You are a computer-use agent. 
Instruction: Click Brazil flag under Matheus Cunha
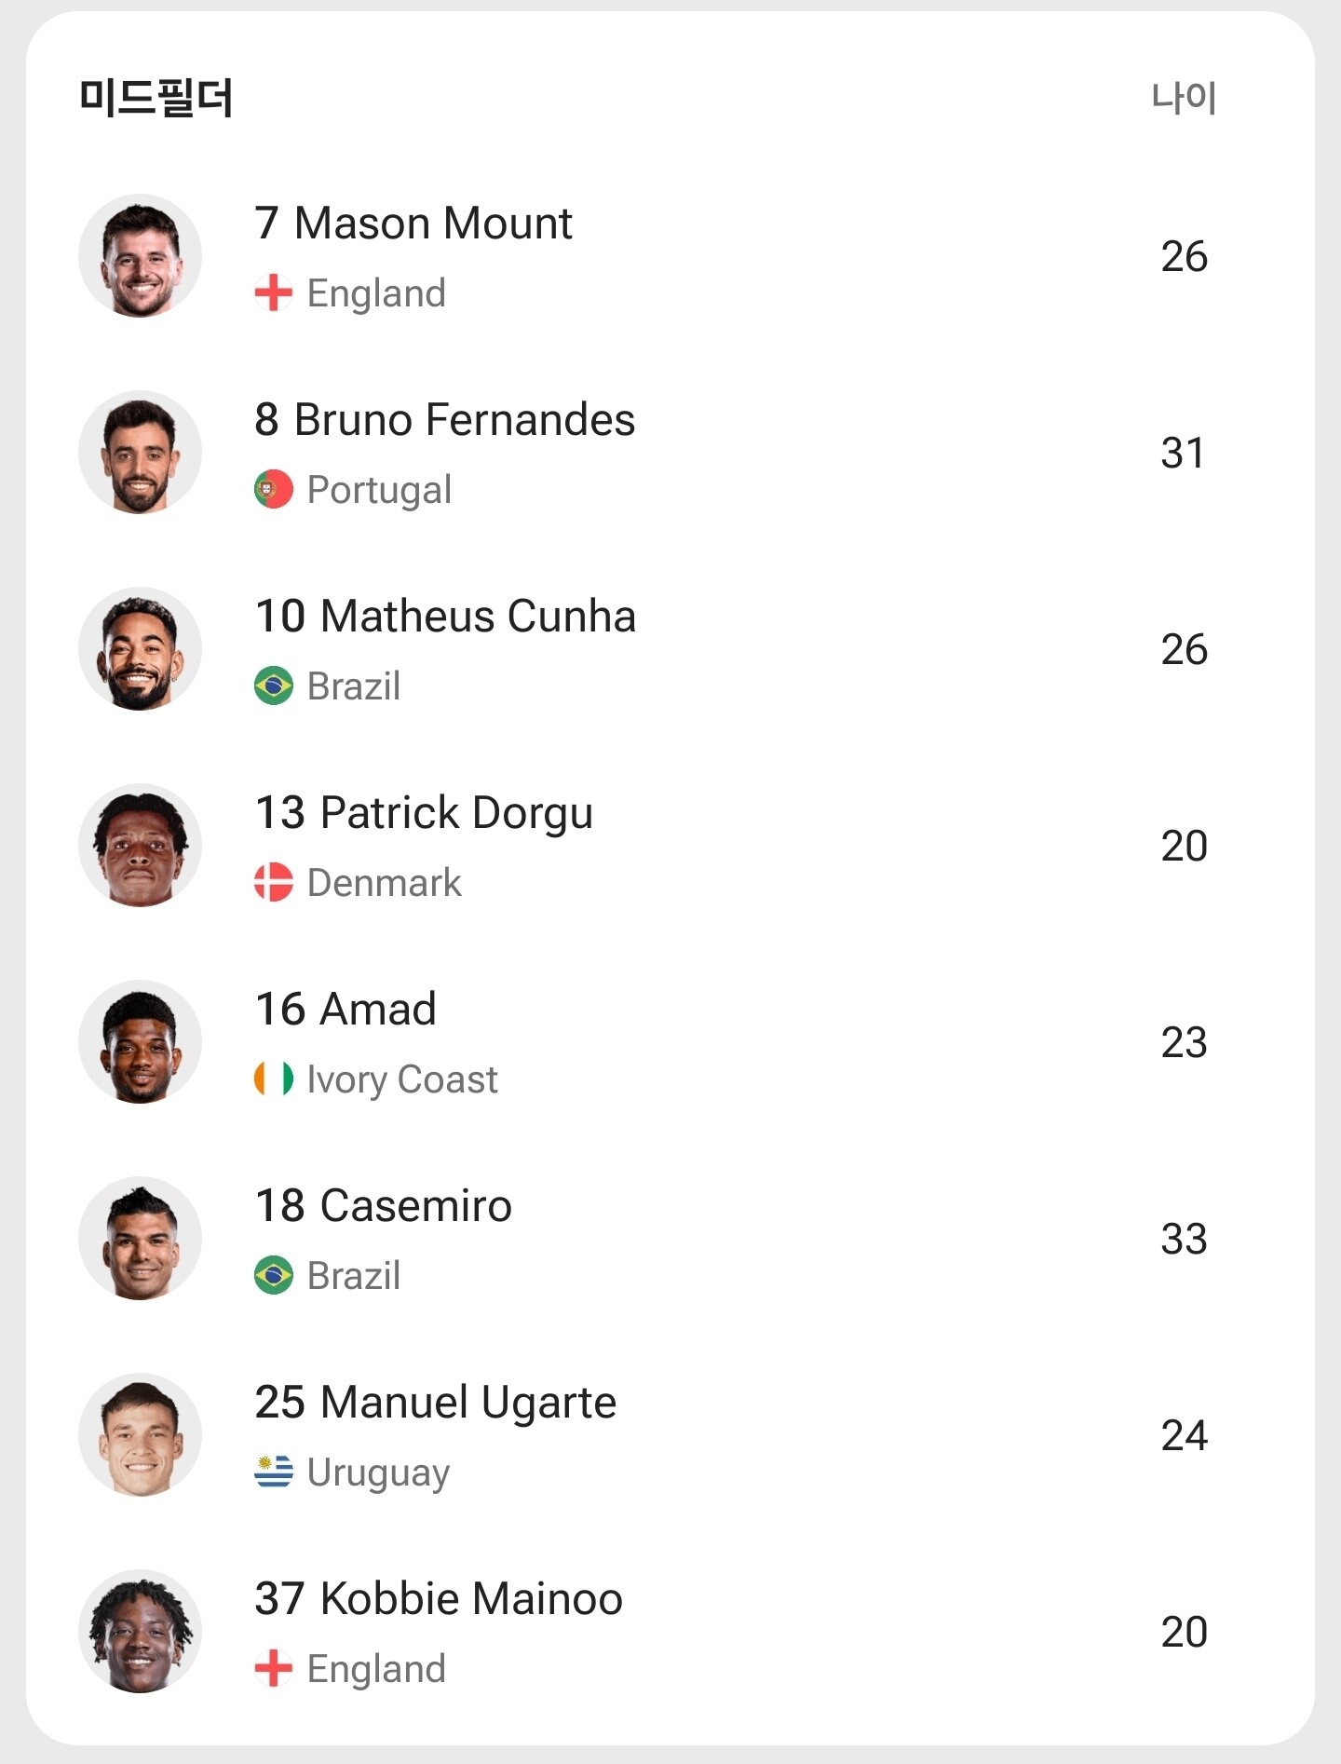point(273,686)
